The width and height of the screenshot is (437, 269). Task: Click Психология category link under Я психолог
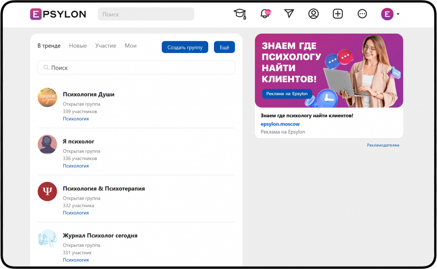[75, 166]
